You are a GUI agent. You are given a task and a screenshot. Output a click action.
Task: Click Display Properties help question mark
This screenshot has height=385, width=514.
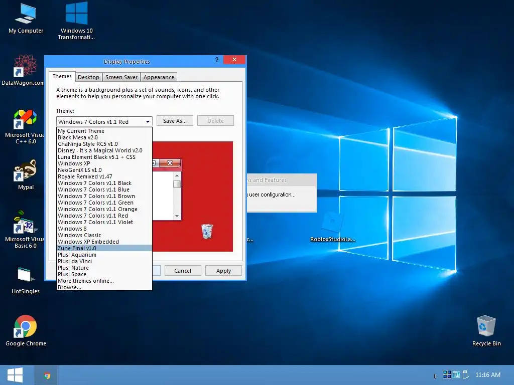tap(217, 60)
